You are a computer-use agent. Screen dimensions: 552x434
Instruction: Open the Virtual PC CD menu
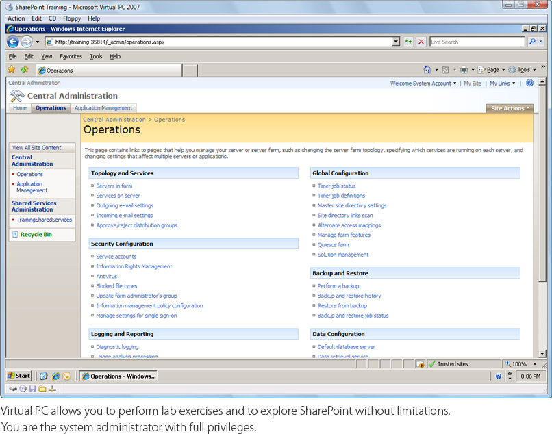(x=52, y=18)
